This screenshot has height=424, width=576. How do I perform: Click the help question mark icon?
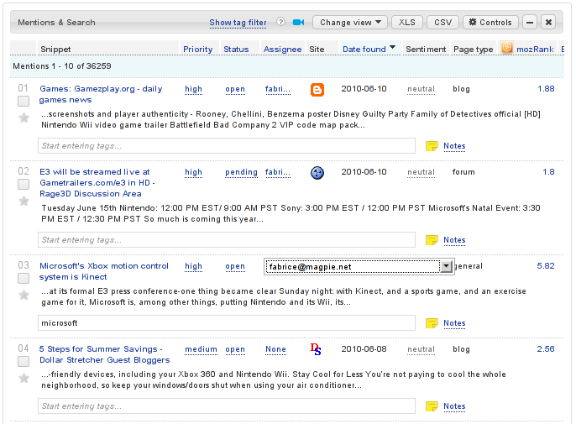(280, 22)
